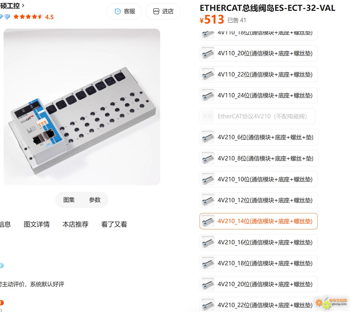Choose the 4V210_10位 variant option
Image resolution: width=350 pixels, height=312 pixels.
259,179
